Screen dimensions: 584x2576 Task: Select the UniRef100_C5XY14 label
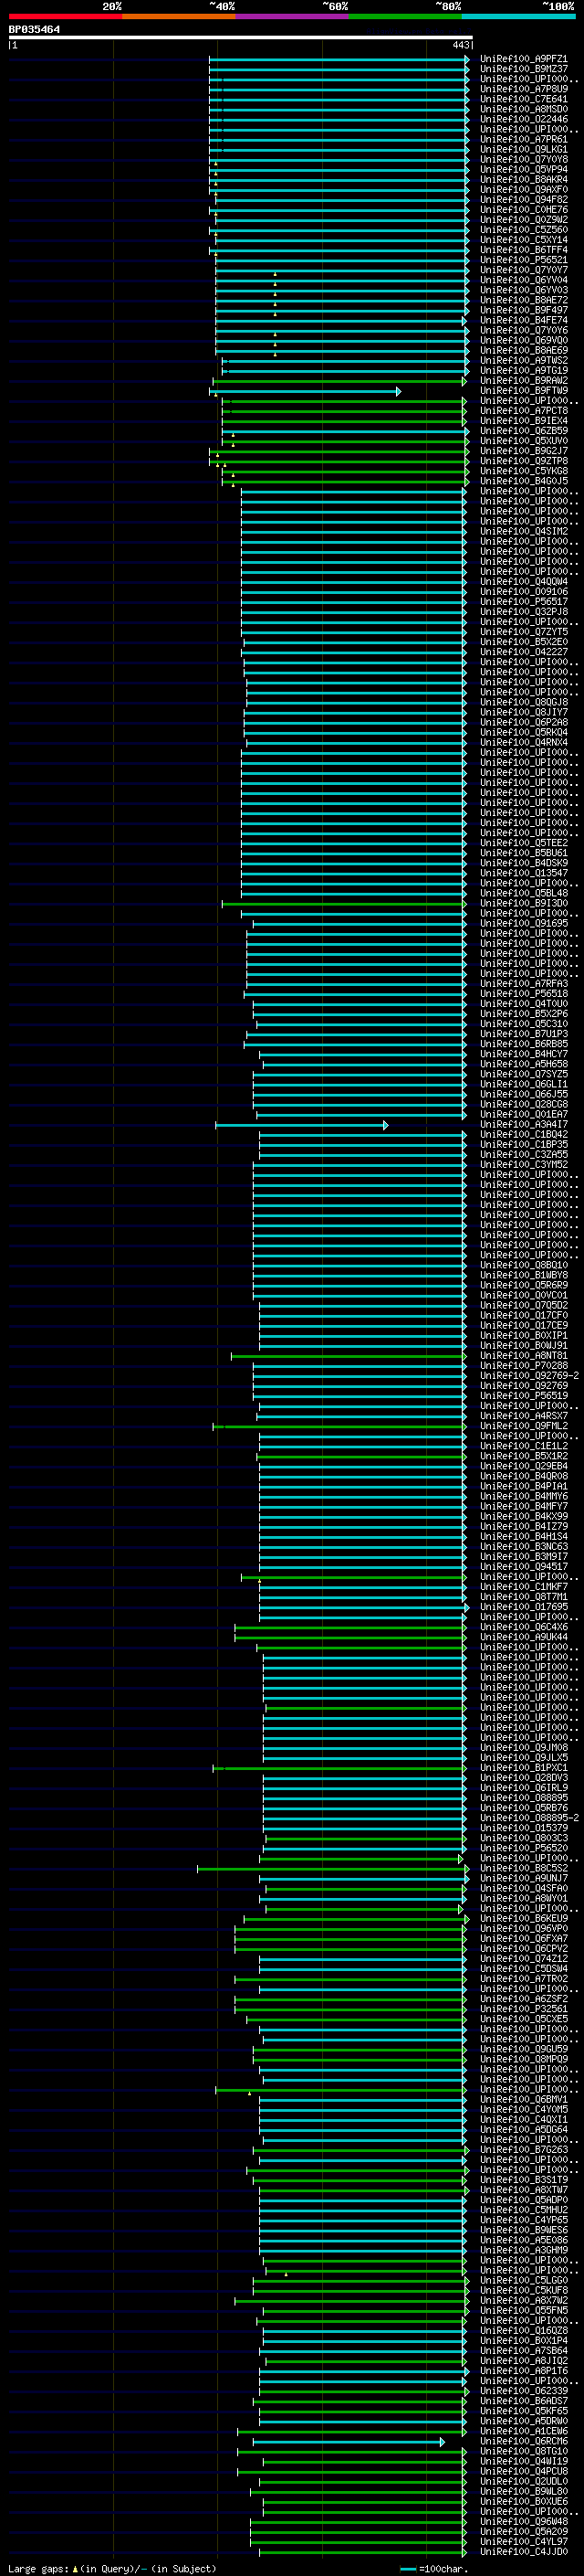click(x=523, y=240)
